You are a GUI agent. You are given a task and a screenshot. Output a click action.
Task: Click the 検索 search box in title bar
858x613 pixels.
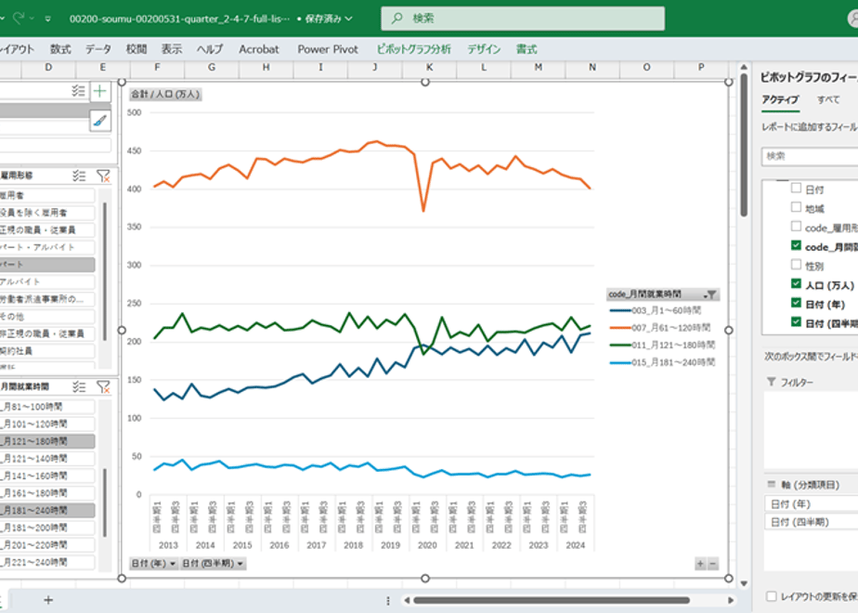point(523,19)
